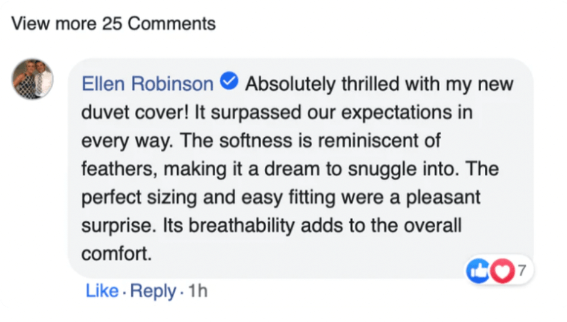Click the blue verified badge checkmark
This screenshot has width=567, height=322.
tap(230, 82)
